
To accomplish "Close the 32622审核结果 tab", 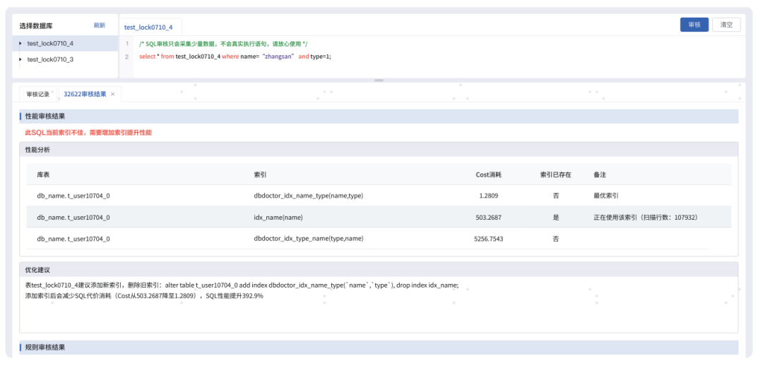I will (x=113, y=95).
